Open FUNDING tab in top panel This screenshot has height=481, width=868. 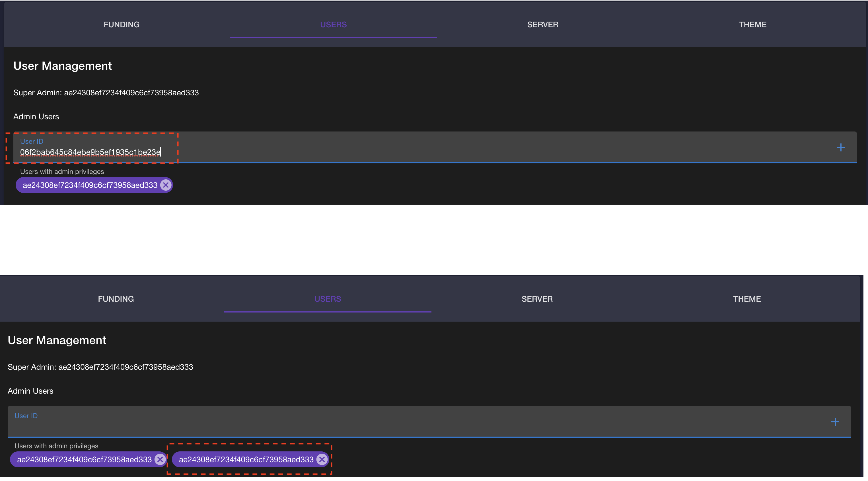tap(121, 24)
